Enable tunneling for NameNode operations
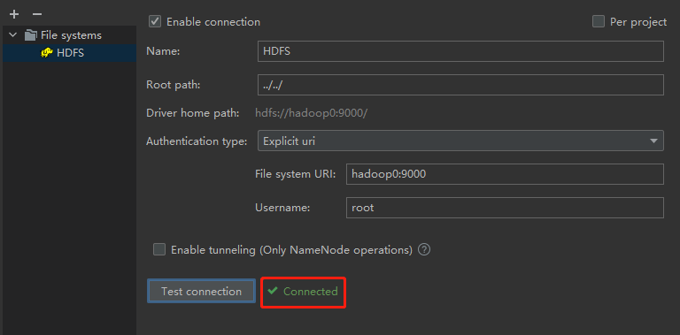The image size is (680, 335). [x=159, y=250]
